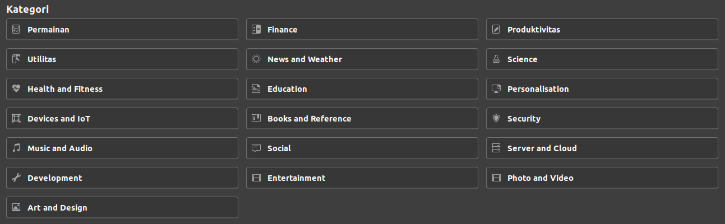Click the Finance category icon

click(256, 30)
